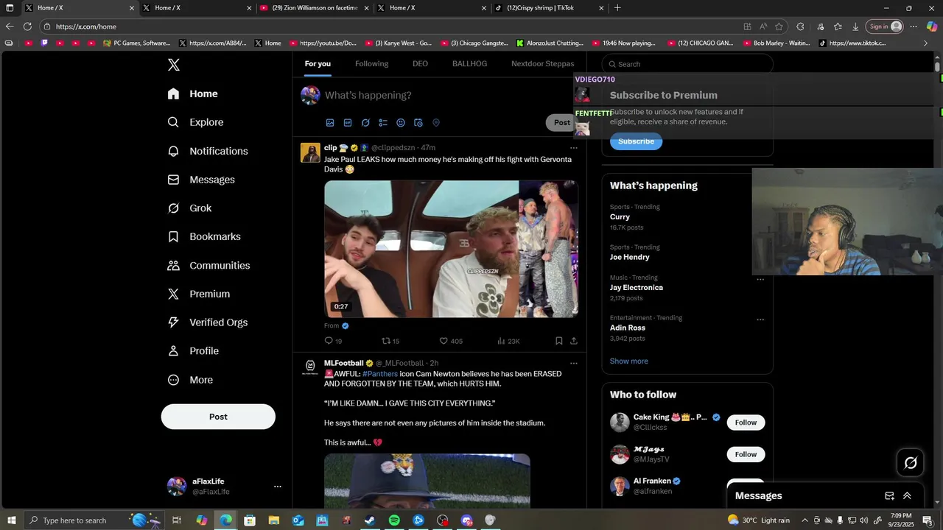Open Notifications in the sidebar
Viewport: 943px width, 530px height.
coord(207,151)
